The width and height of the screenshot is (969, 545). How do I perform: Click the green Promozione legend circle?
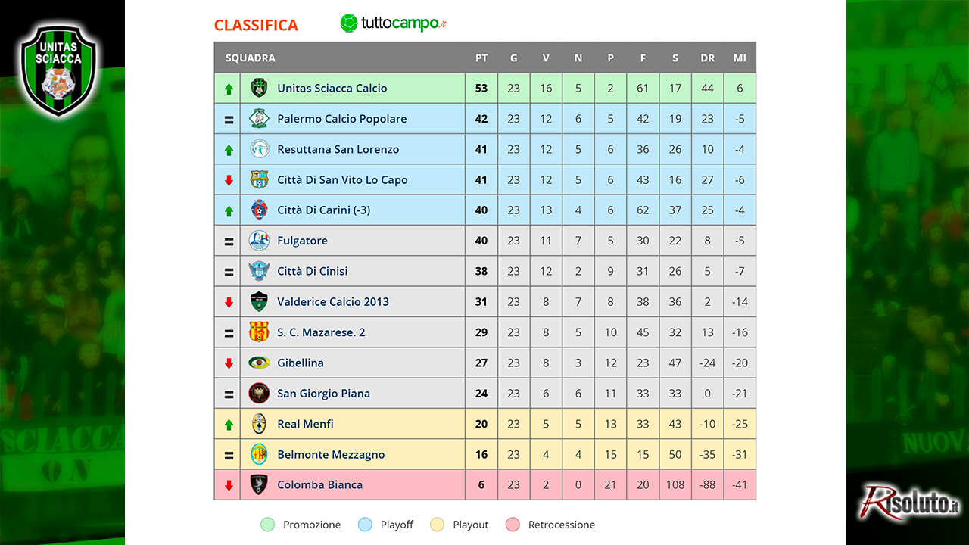(267, 525)
